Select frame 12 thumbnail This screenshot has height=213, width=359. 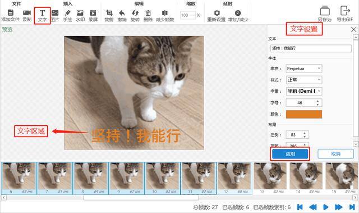pyautogui.click(x=234, y=178)
